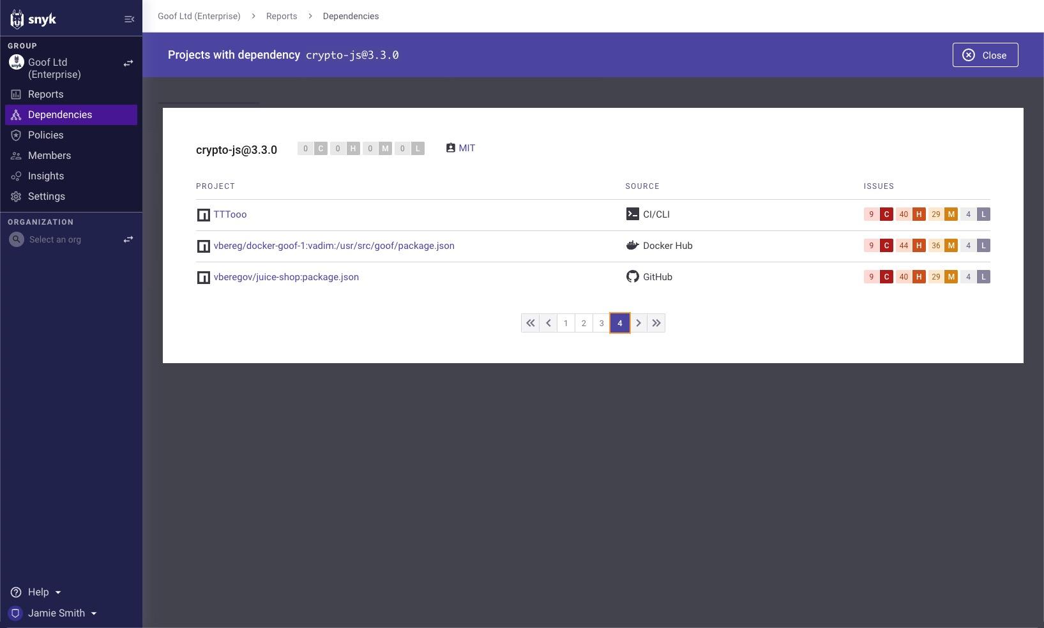
Task: Go to Reports breadcrumb
Action: (x=282, y=16)
